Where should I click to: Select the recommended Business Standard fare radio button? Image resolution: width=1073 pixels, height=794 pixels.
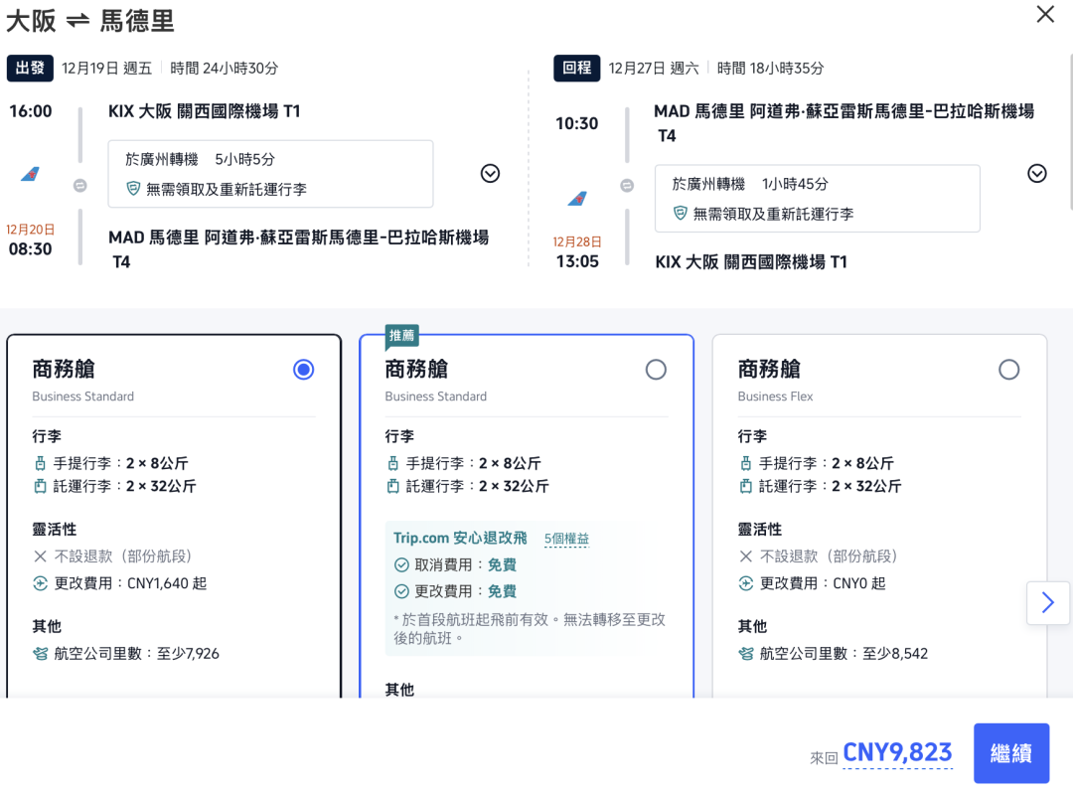tap(656, 369)
